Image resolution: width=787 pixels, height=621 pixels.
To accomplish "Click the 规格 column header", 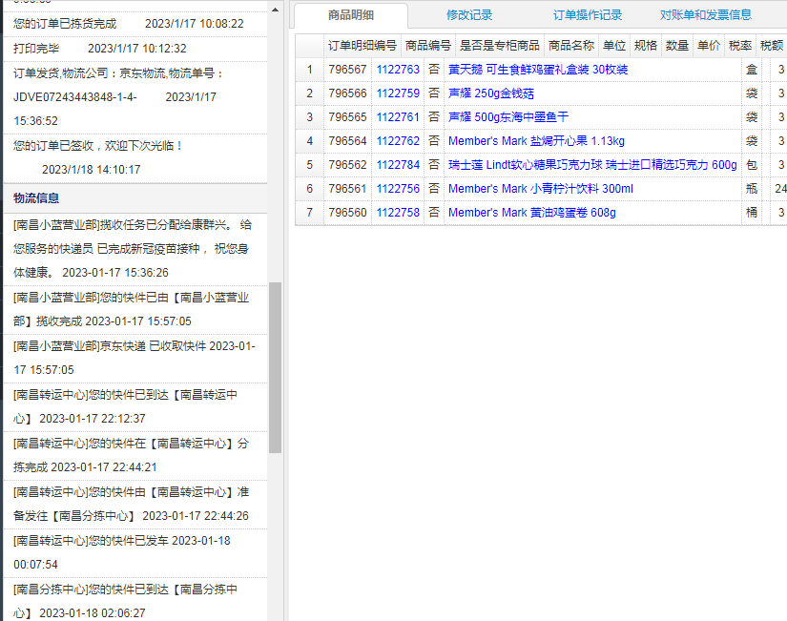I will [x=646, y=46].
